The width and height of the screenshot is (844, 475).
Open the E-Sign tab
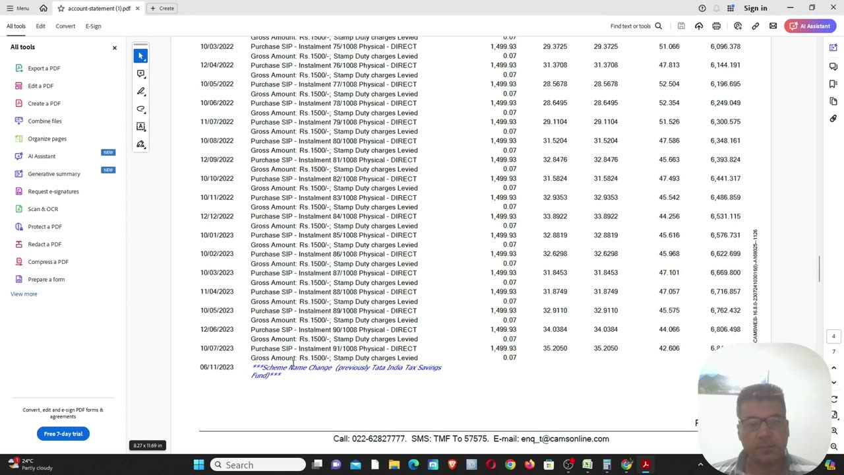[93, 26]
